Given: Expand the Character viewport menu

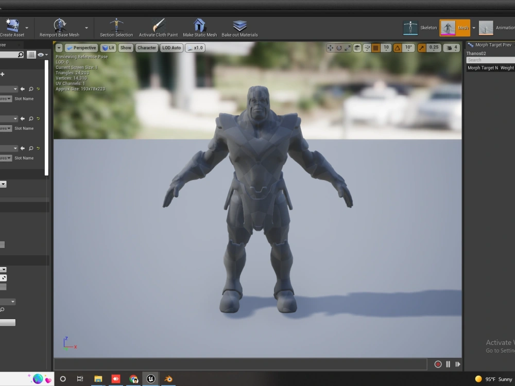Looking at the screenshot, I should point(146,47).
